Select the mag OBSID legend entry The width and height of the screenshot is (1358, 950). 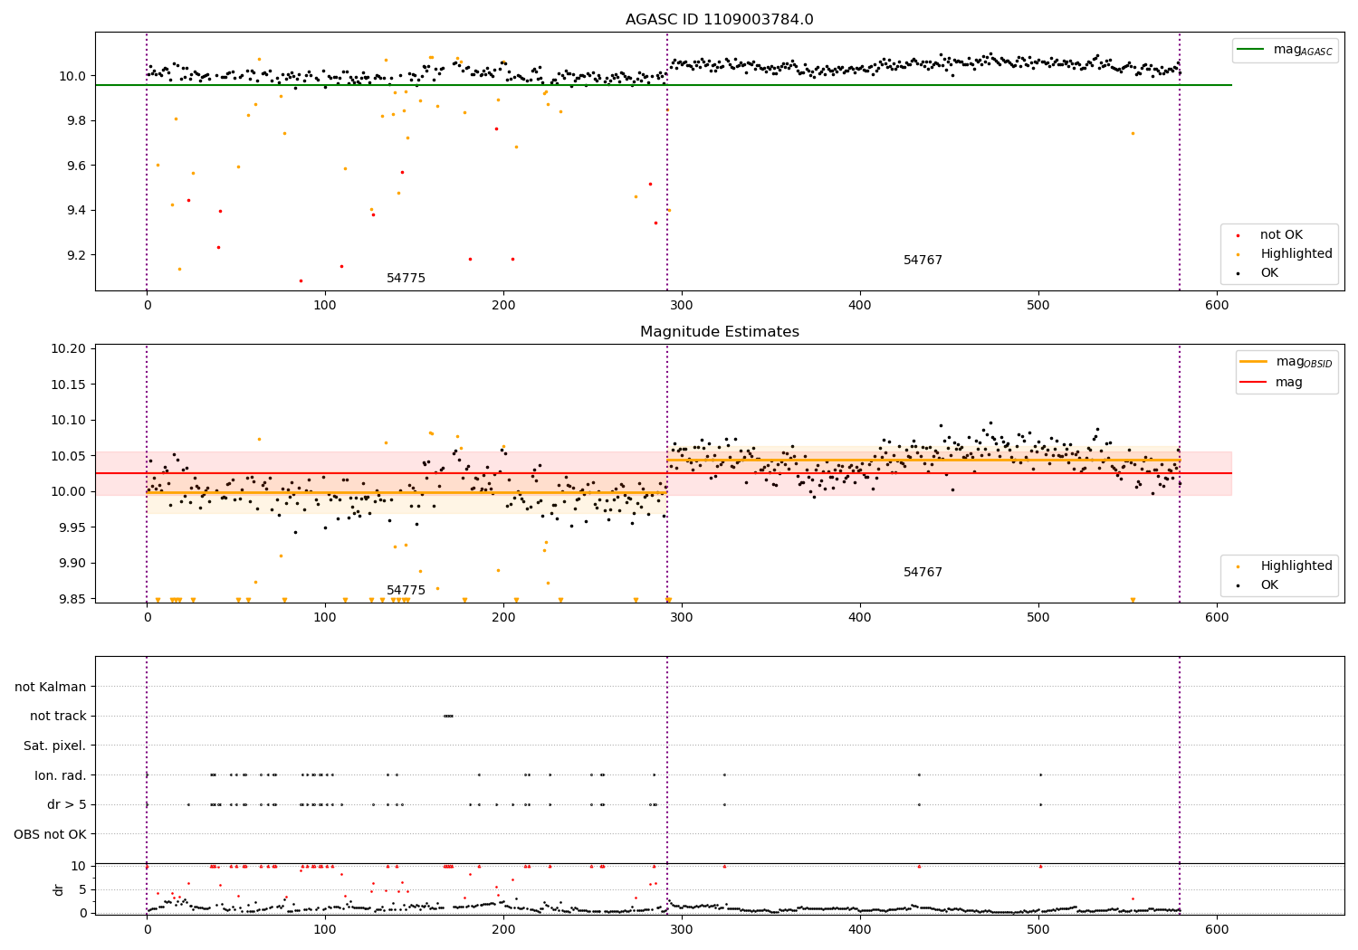[1286, 362]
